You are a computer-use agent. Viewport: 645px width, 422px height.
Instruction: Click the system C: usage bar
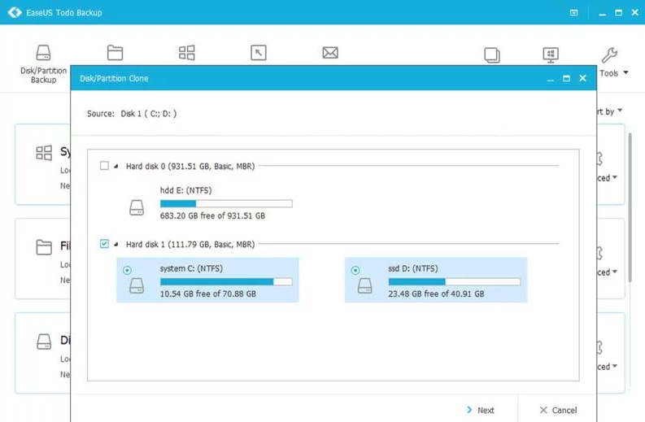[226, 281]
